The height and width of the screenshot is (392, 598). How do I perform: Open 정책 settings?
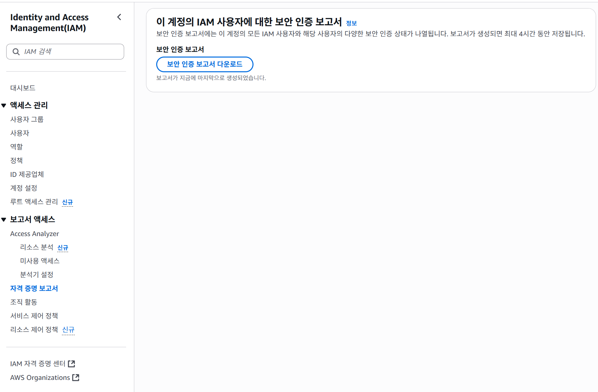click(16, 160)
